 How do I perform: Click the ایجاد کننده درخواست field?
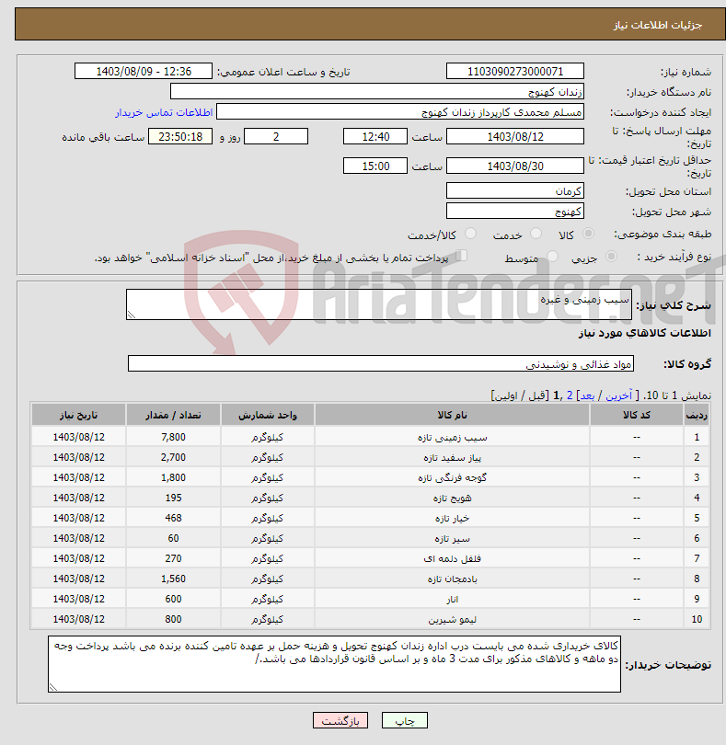coord(400,112)
